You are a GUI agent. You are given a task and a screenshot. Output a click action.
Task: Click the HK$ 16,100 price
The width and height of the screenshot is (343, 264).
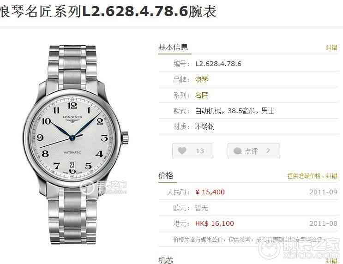[215, 223]
